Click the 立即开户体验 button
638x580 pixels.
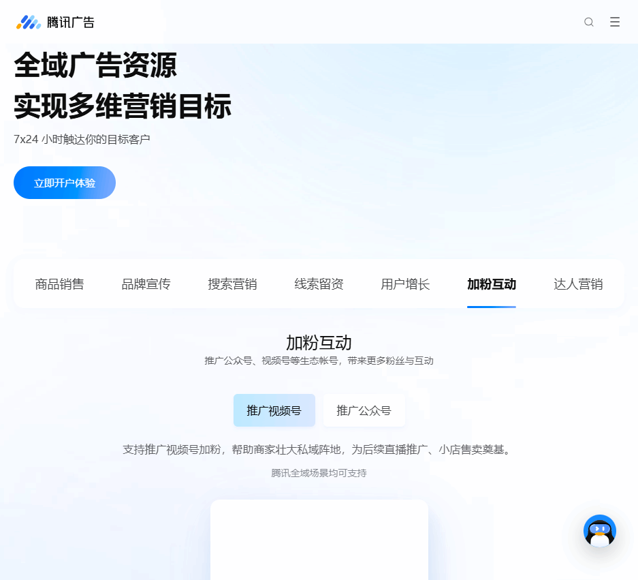[64, 182]
